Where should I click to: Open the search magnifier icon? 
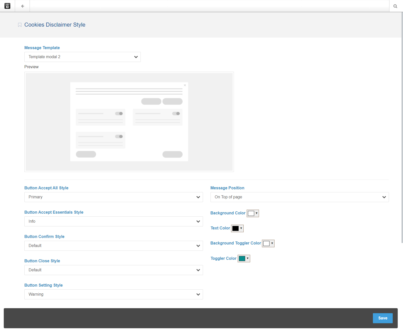(395, 6)
